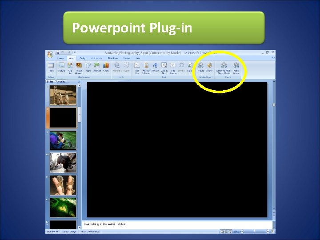Insert a Text Box
Image resolution: width=320 pixels, height=240 pixels.
pos(137,68)
